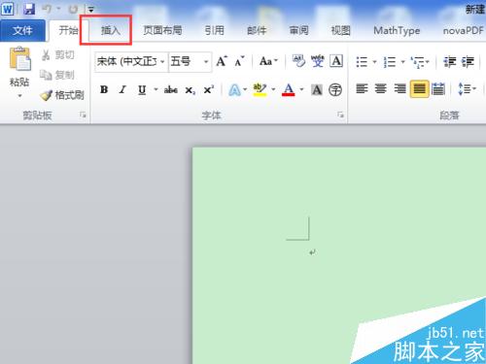Switch to the 引用 (References) tab

tap(215, 30)
